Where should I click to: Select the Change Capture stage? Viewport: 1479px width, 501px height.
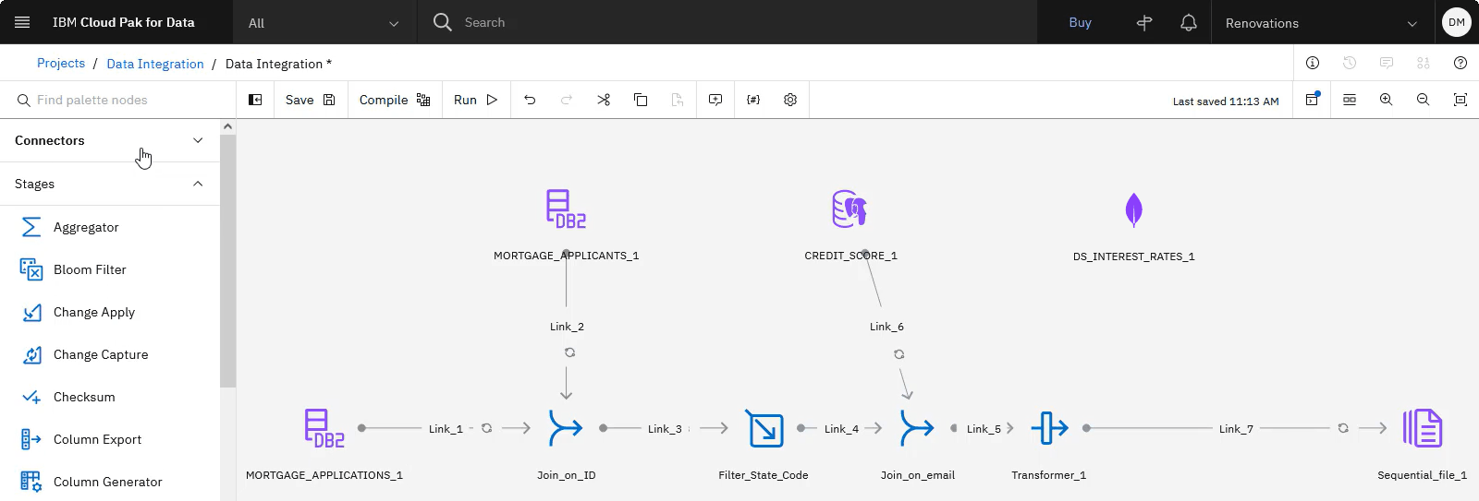click(110, 354)
